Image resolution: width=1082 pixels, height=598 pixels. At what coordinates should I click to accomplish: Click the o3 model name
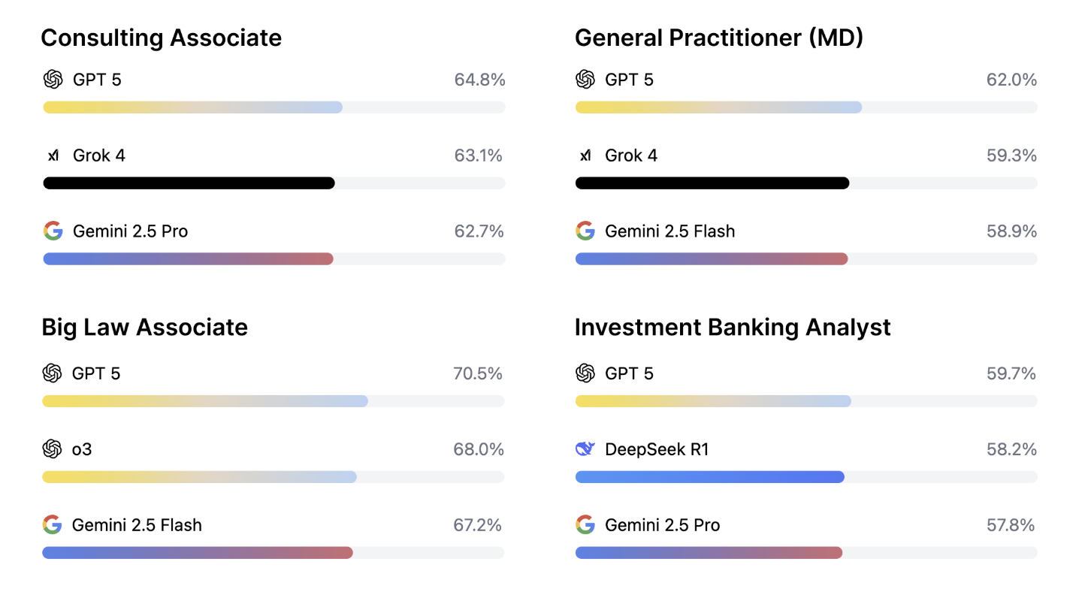click(82, 449)
